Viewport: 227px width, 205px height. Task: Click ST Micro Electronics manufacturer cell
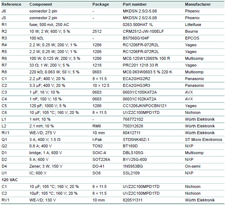203,140
